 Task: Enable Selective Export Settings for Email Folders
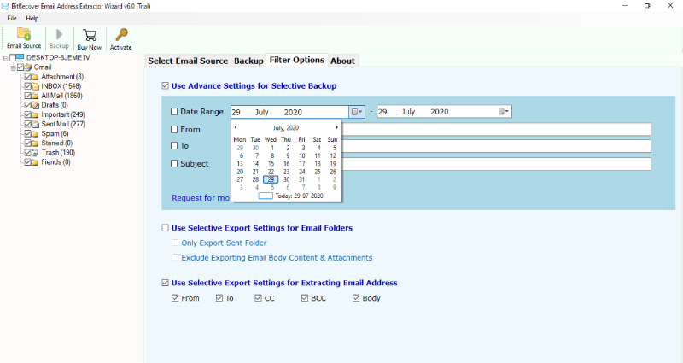pyautogui.click(x=166, y=228)
